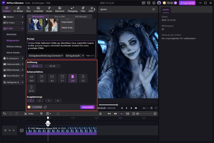Collapse the KI-Bild sidebar section

(13, 28)
